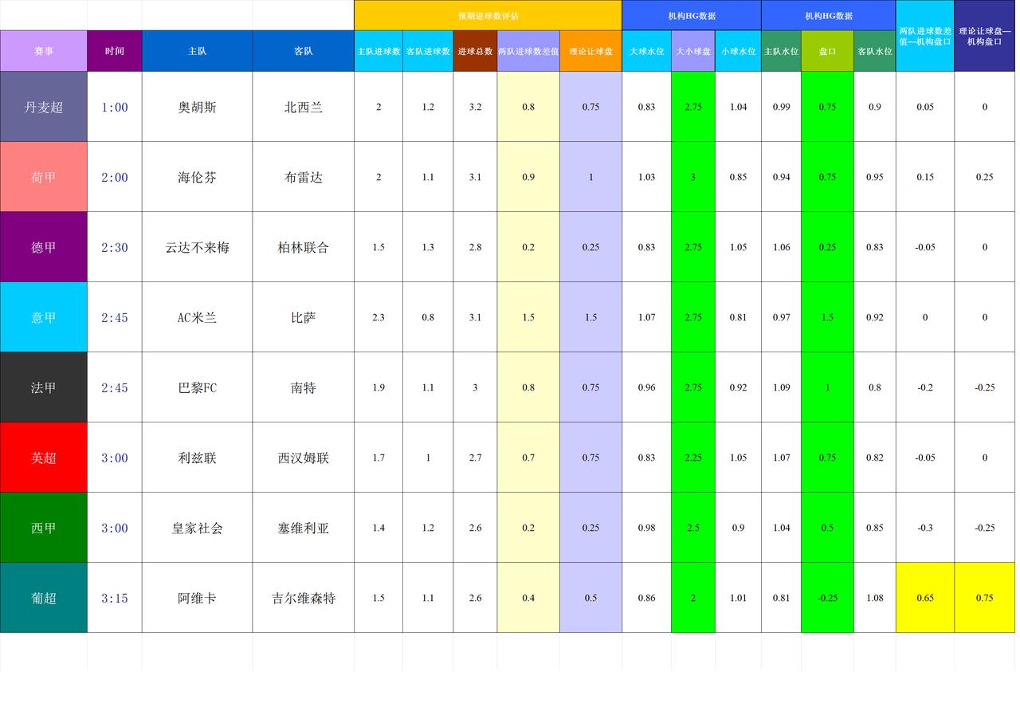The height and width of the screenshot is (719, 1020).
Task: Select the AC米兰 home team cell
Action: [197, 317]
